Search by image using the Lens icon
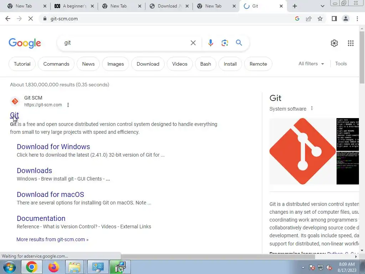365x274 pixels. (225, 43)
